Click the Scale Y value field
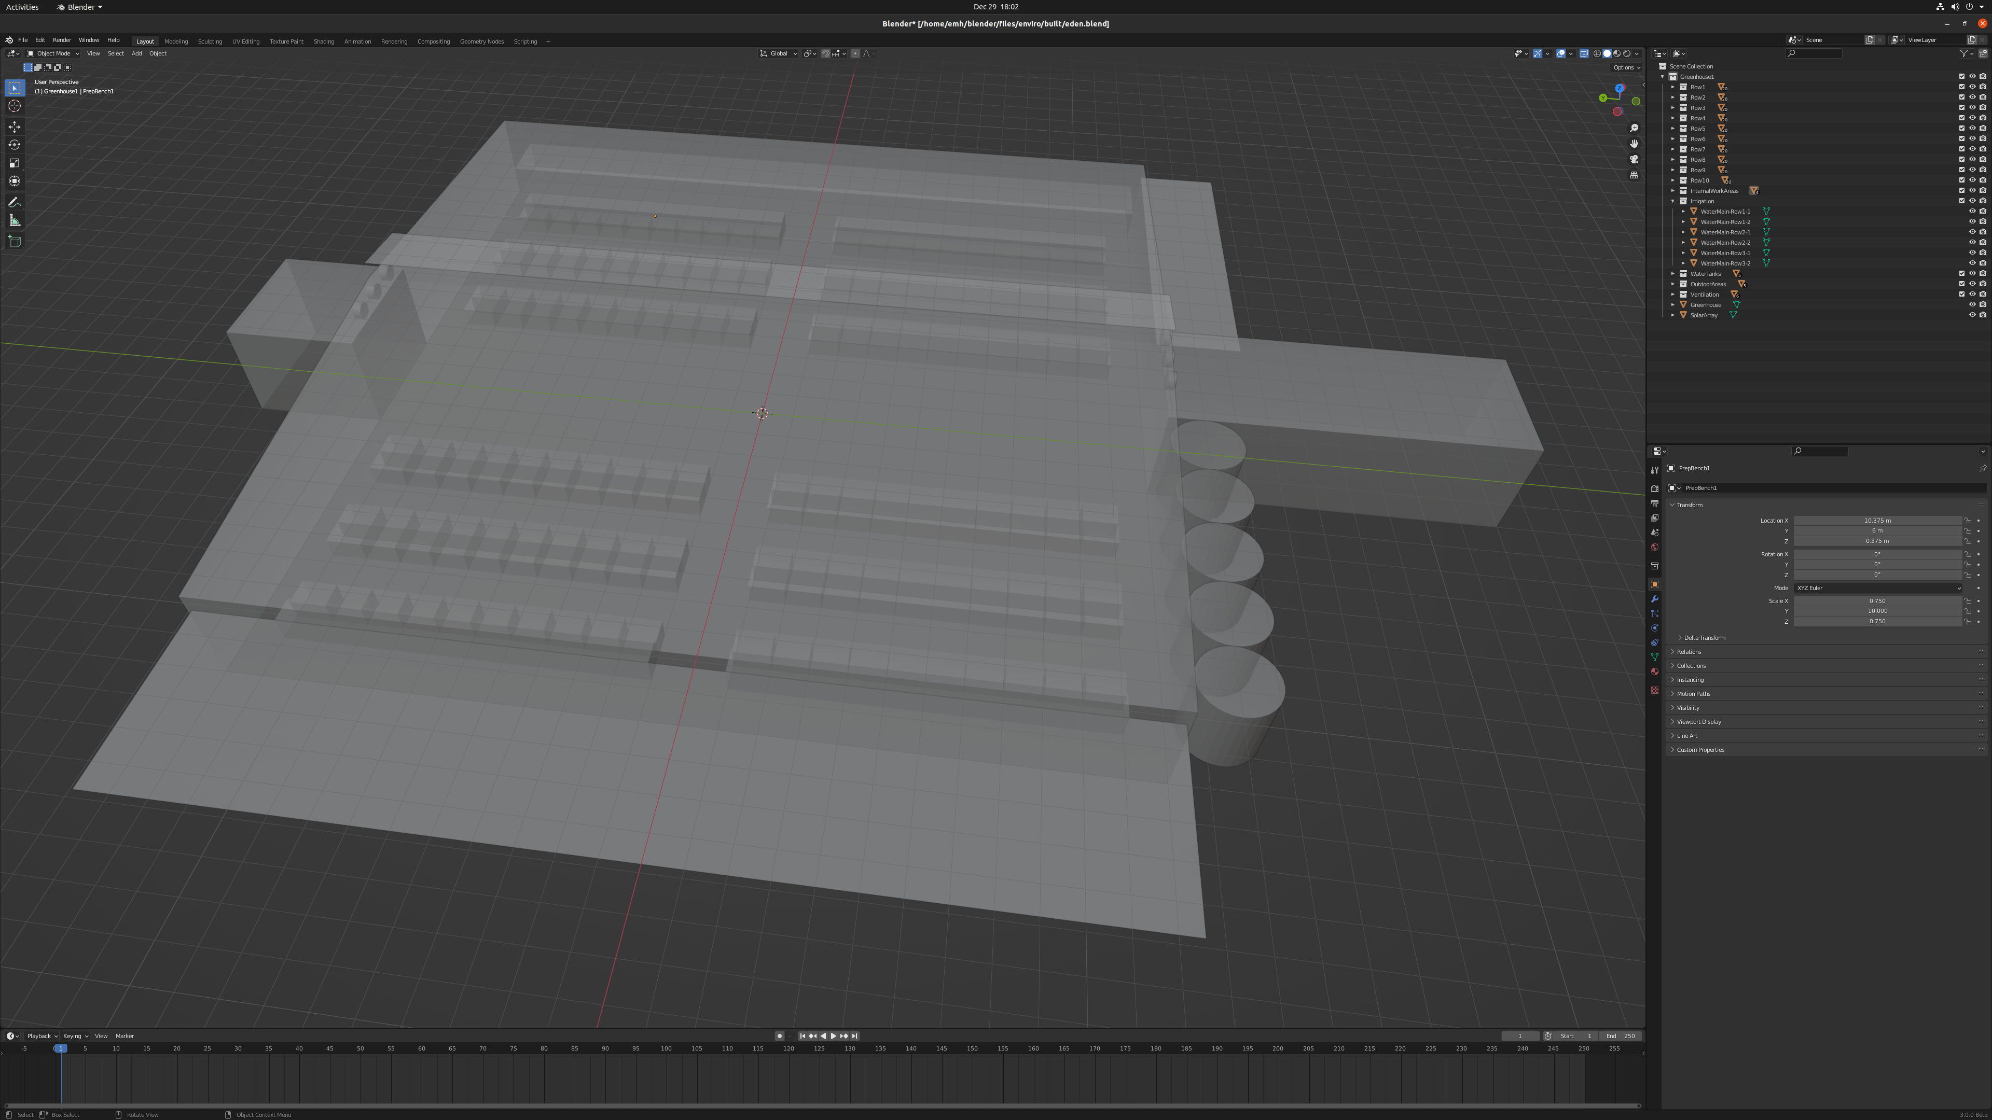Screen dimensions: 1992x1120 [x=1877, y=611]
